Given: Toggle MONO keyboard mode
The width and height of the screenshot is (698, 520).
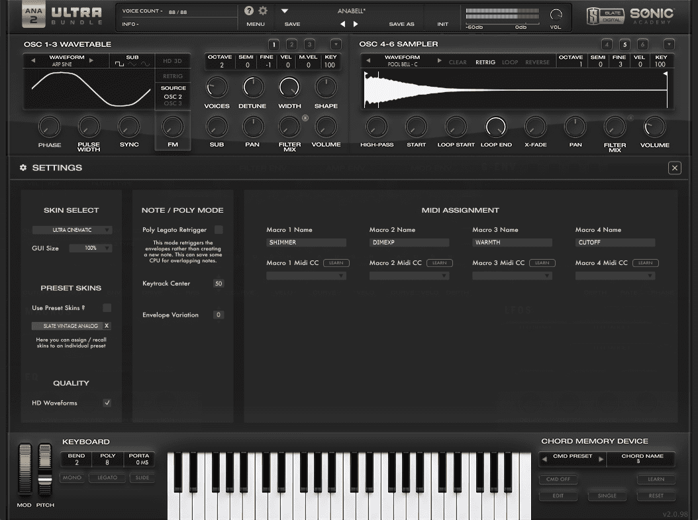Looking at the screenshot, I should (72, 477).
